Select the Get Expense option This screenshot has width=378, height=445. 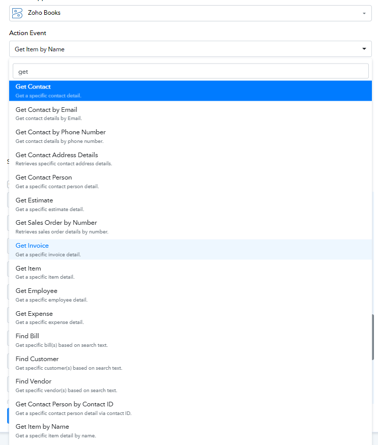pyautogui.click(x=190, y=317)
